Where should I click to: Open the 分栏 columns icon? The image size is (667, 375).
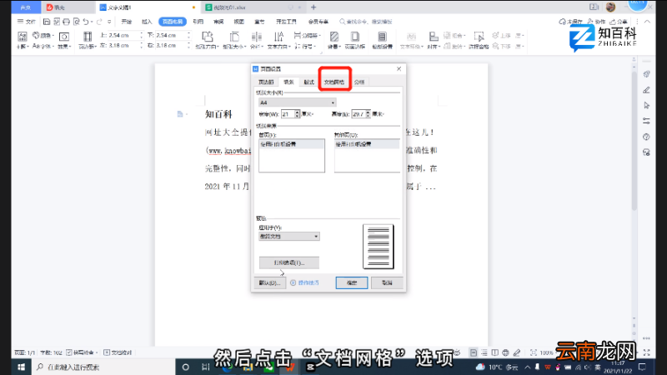257,40
